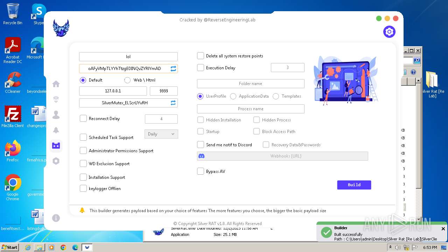Check Send me notif to Discord
Screen dimensions: 448x252
pyautogui.click(x=201, y=145)
